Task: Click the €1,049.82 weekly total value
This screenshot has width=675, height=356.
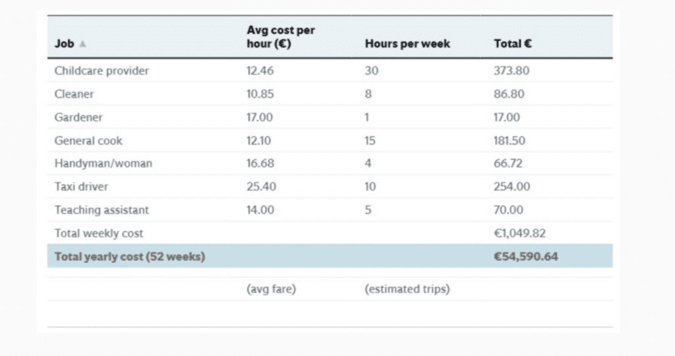Action: click(519, 233)
